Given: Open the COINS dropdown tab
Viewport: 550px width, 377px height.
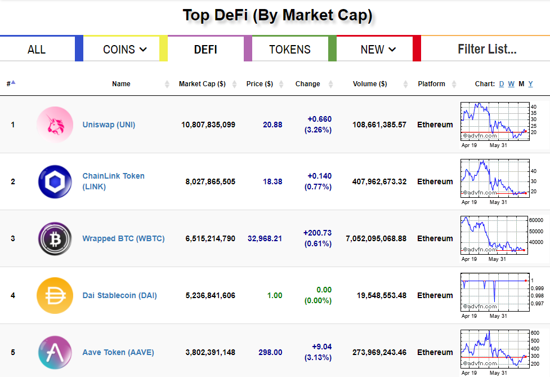Looking at the screenshot, I should point(122,50).
